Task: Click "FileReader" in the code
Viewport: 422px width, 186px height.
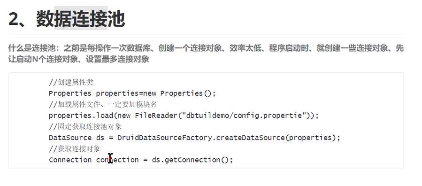Action: 156,116
